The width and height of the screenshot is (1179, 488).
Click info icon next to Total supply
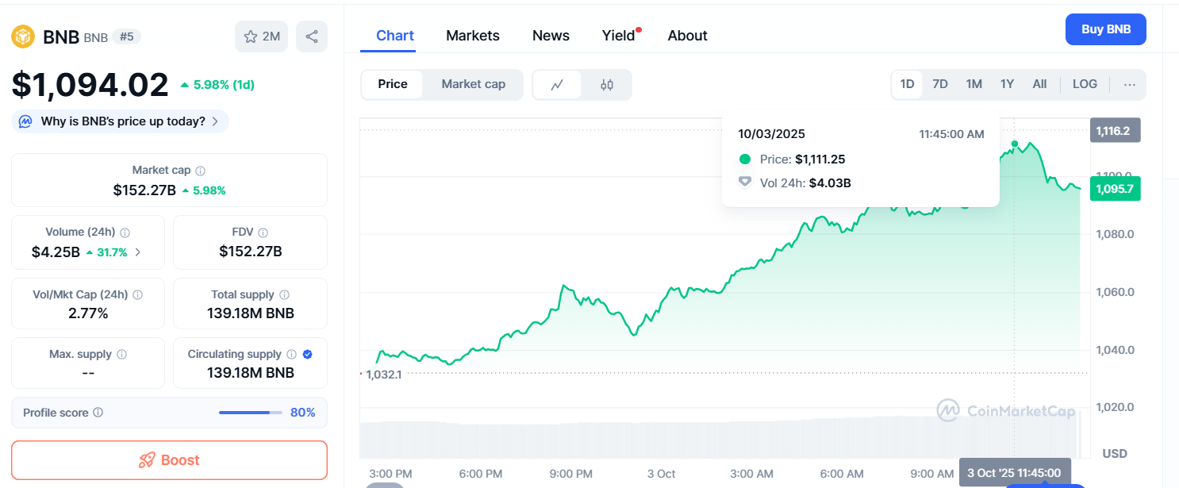tap(284, 294)
